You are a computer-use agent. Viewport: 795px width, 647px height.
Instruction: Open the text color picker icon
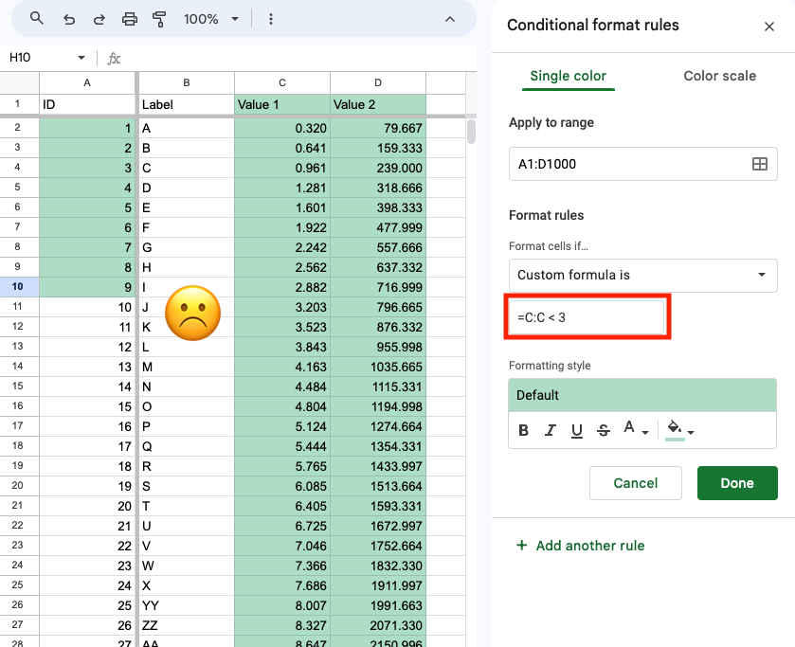[x=633, y=430]
